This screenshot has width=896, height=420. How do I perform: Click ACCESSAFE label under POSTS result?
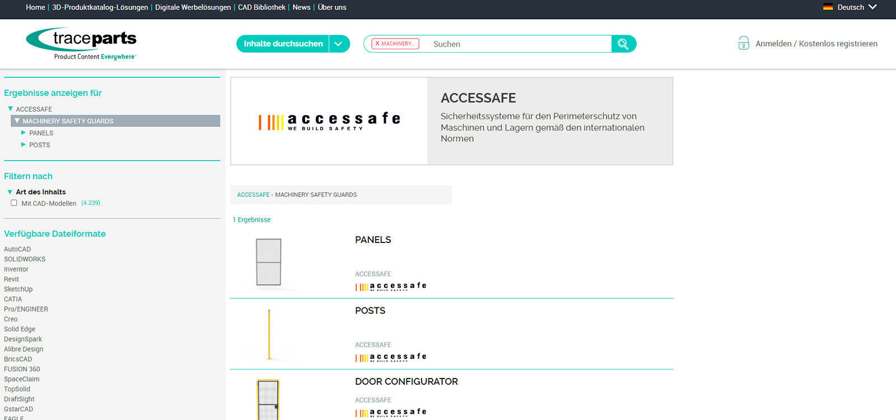tap(373, 345)
